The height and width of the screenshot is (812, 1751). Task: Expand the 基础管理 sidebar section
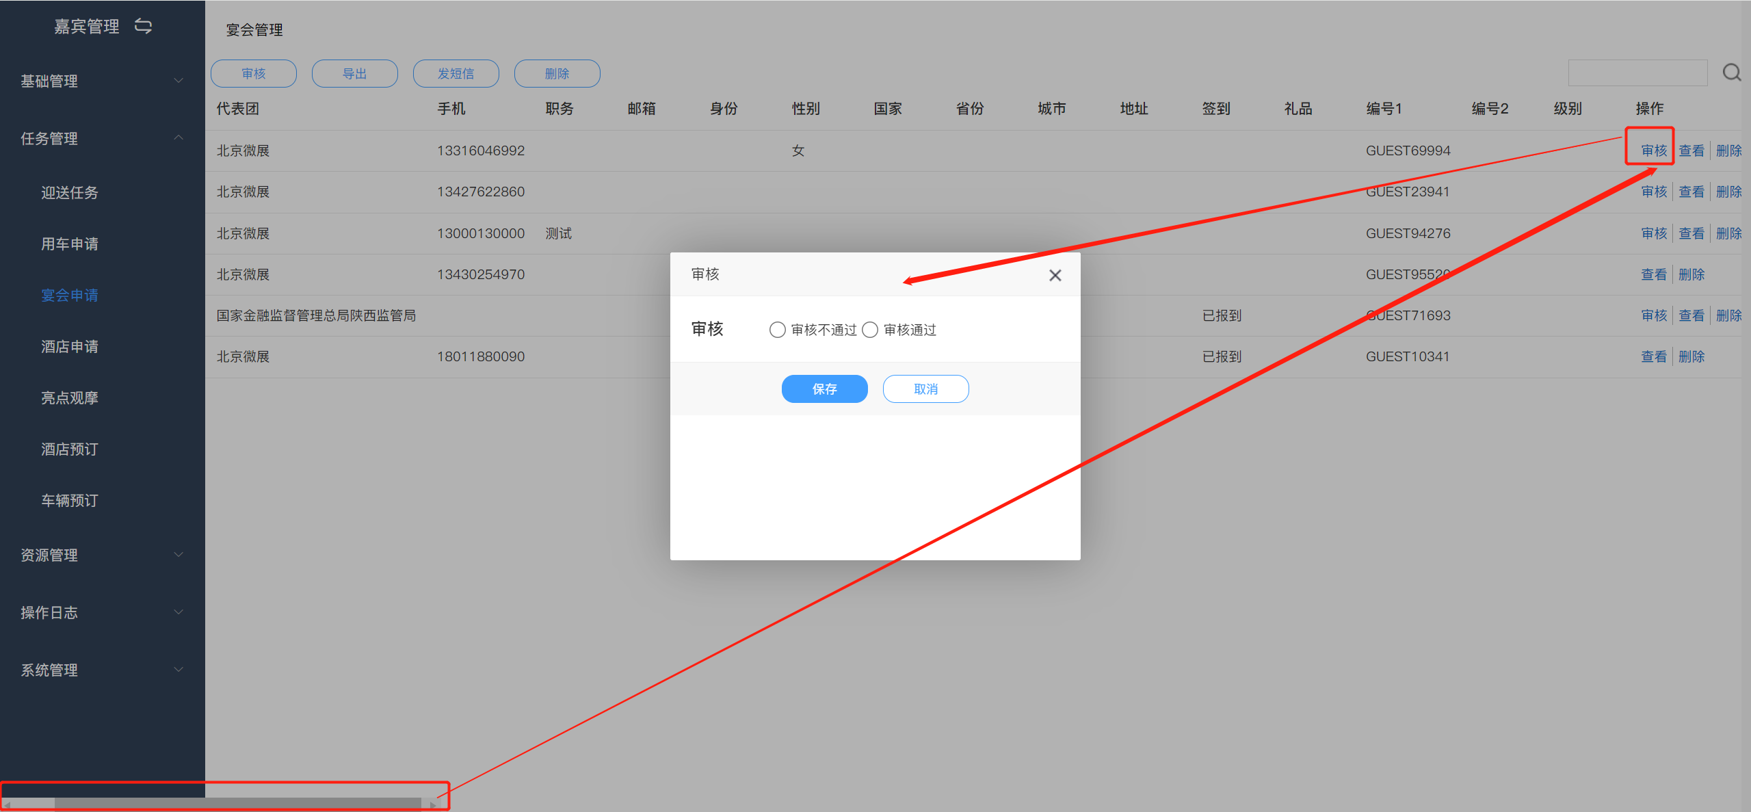(x=103, y=81)
